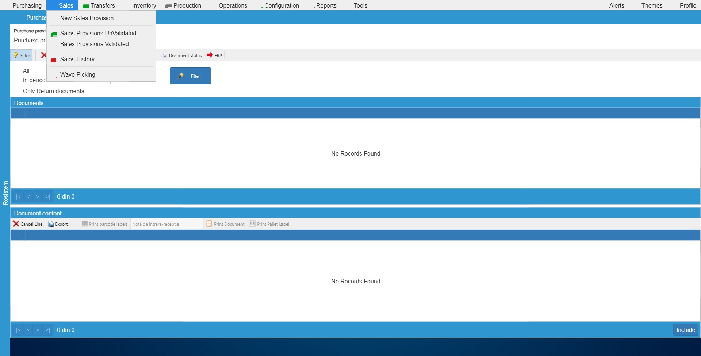Open the ellipsis options in Documents header
Viewport: 701px width, 356px height.
point(15,114)
